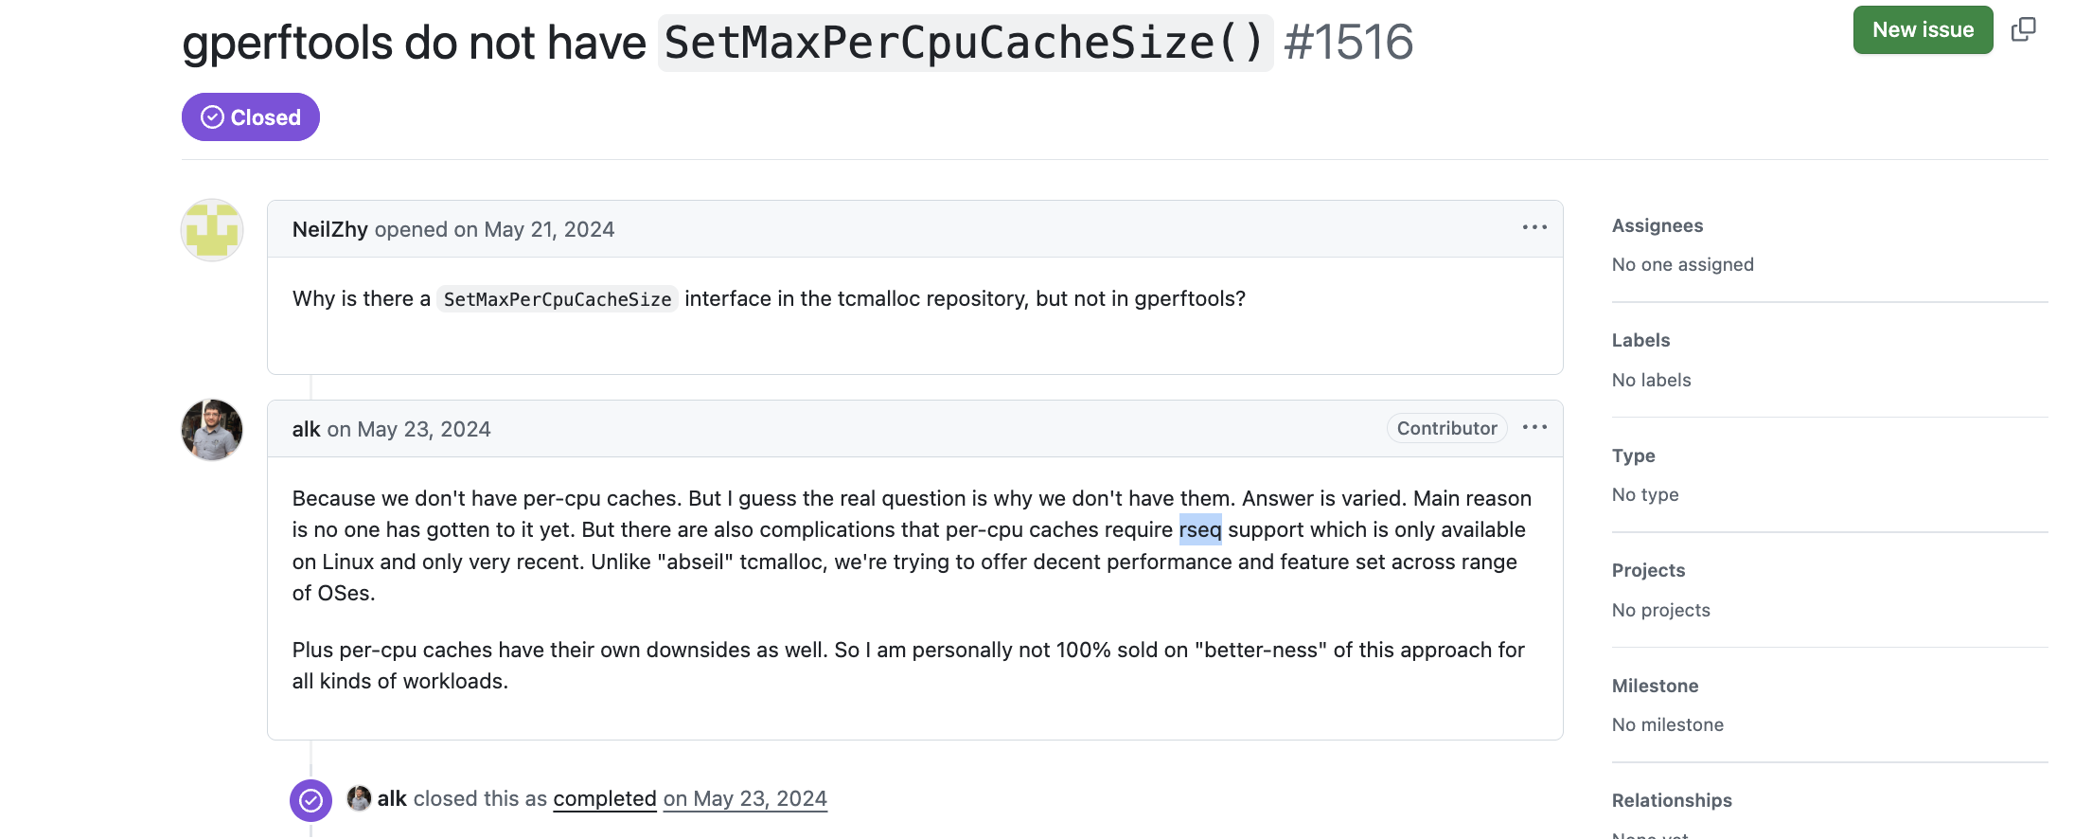Click alk's profile photo avatar
The height and width of the screenshot is (839, 2092).
(212, 430)
